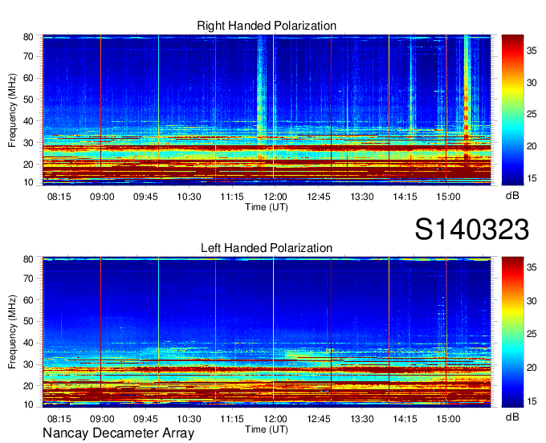Click 08:15 tick on Right Handed time axis
Image resolution: width=546 pixels, height=443 pixels.
point(59,197)
